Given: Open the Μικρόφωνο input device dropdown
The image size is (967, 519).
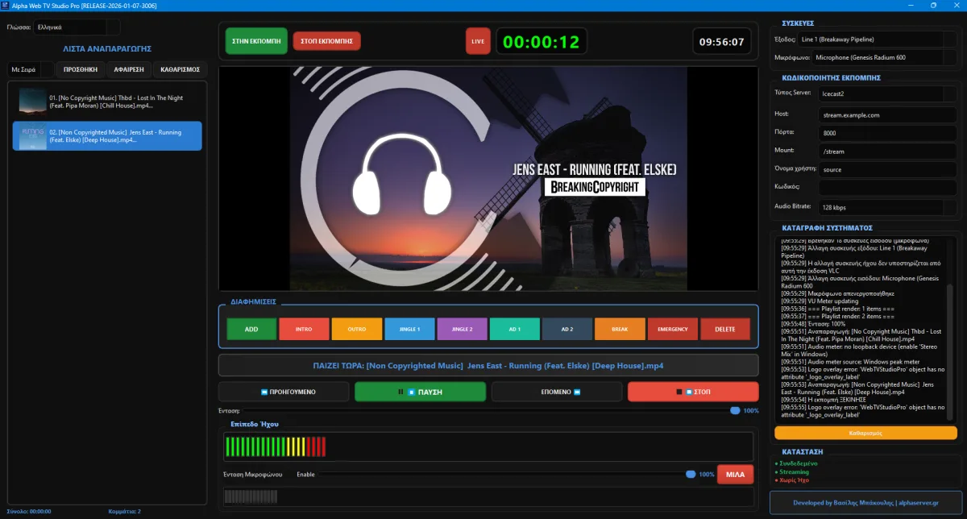Looking at the screenshot, I should (x=884, y=58).
